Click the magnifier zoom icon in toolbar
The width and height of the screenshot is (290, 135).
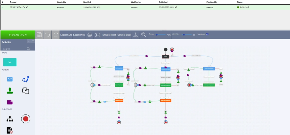click(x=144, y=35)
